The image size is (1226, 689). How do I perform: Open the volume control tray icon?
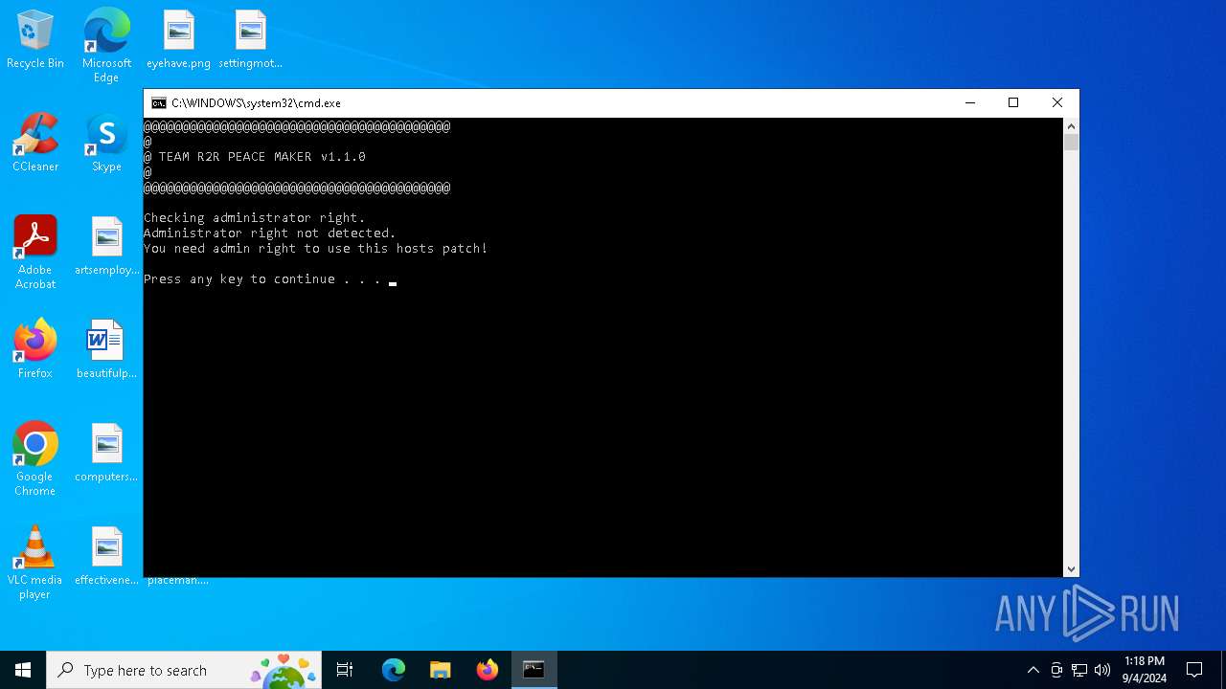click(1102, 670)
